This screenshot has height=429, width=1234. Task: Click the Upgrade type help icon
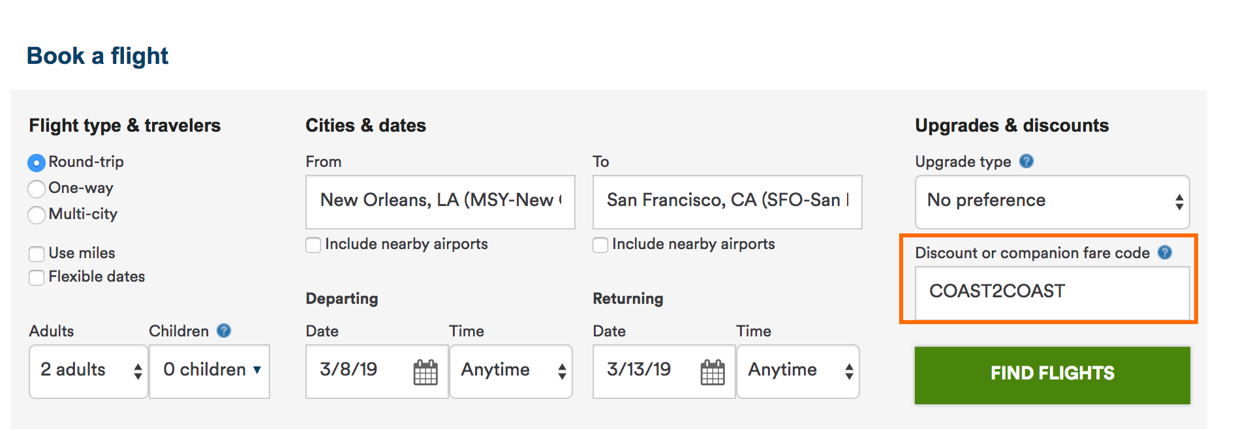pyautogui.click(x=1026, y=161)
